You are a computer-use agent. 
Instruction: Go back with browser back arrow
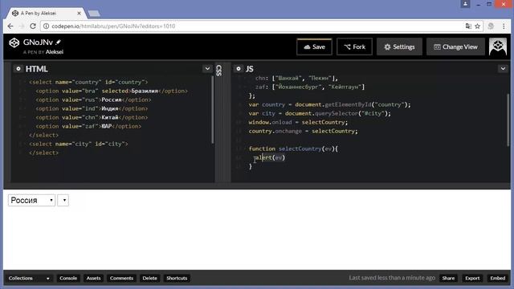[10, 26]
